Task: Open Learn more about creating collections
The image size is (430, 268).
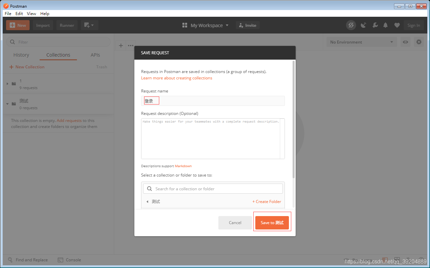Action: 177,78
